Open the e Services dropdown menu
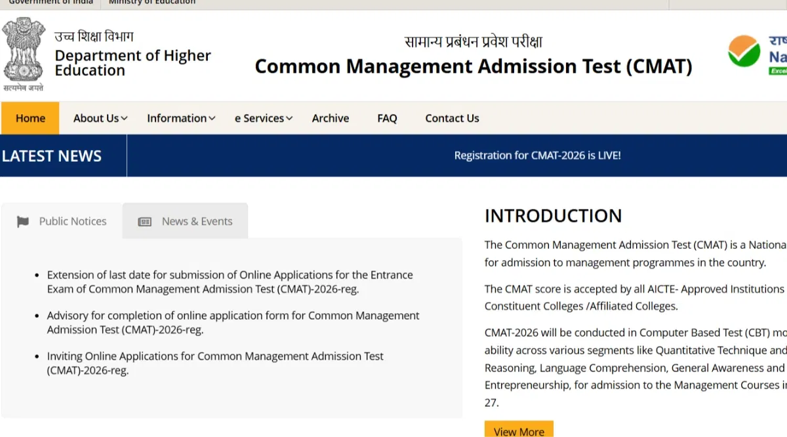The image size is (787, 437). pos(264,119)
